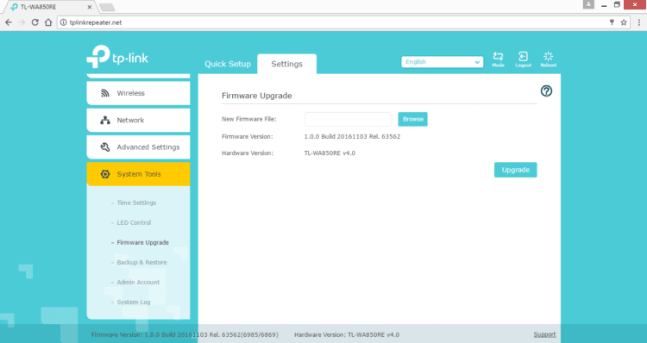Click the site information icon

tap(64, 22)
